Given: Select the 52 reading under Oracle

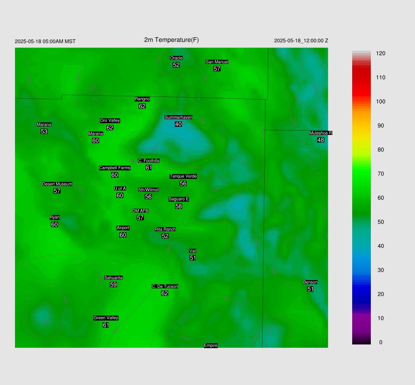Looking at the screenshot, I should pyautogui.click(x=176, y=65).
